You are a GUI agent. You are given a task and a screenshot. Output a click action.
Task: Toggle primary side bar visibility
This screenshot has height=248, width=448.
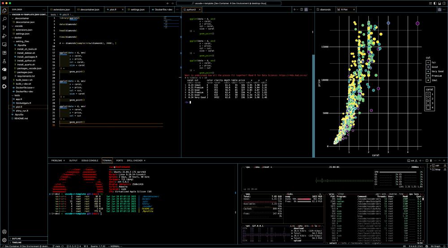[435, 3]
